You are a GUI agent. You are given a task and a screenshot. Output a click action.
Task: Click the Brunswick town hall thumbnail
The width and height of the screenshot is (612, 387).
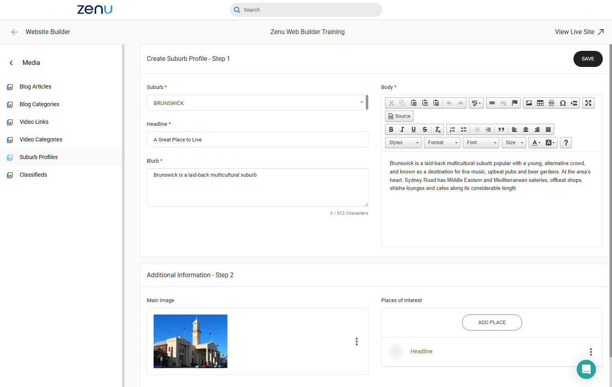point(190,341)
